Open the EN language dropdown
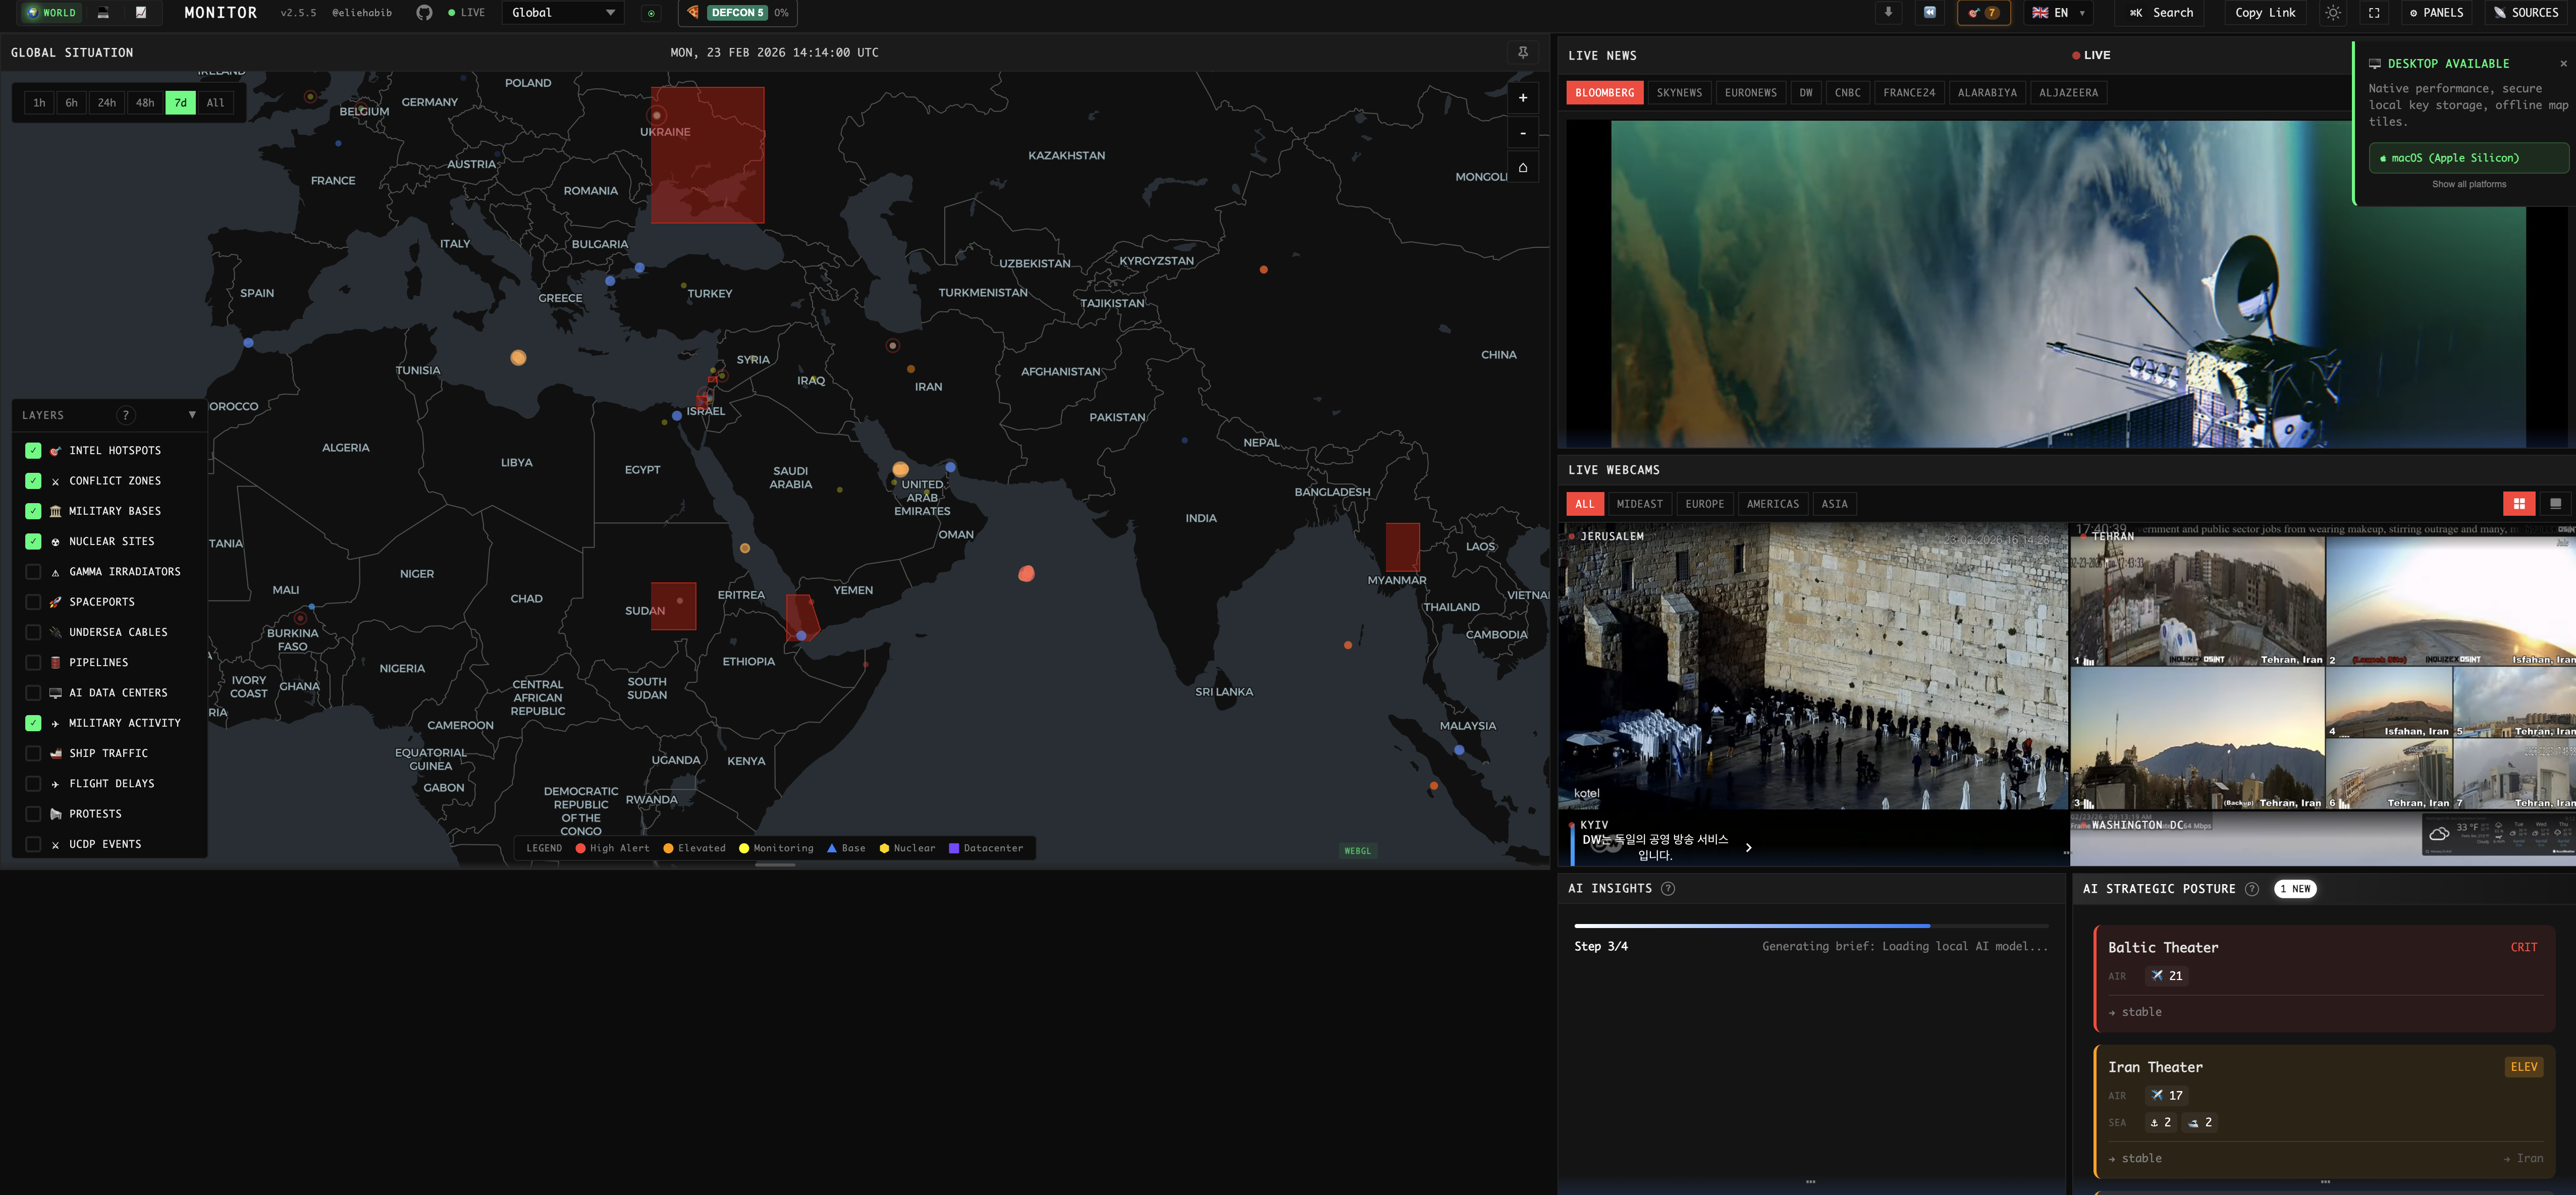The height and width of the screenshot is (1195, 2576). click(x=2058, y=13)
